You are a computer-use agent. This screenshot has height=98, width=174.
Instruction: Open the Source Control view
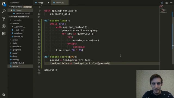[x=4, y=19]
